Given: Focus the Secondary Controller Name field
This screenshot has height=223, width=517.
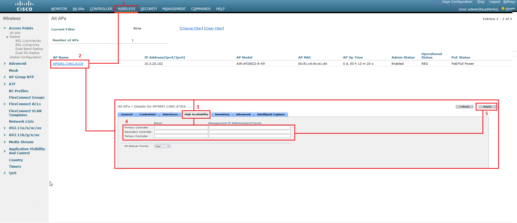Looking at the screenshot, I should (x=181, y=132).
